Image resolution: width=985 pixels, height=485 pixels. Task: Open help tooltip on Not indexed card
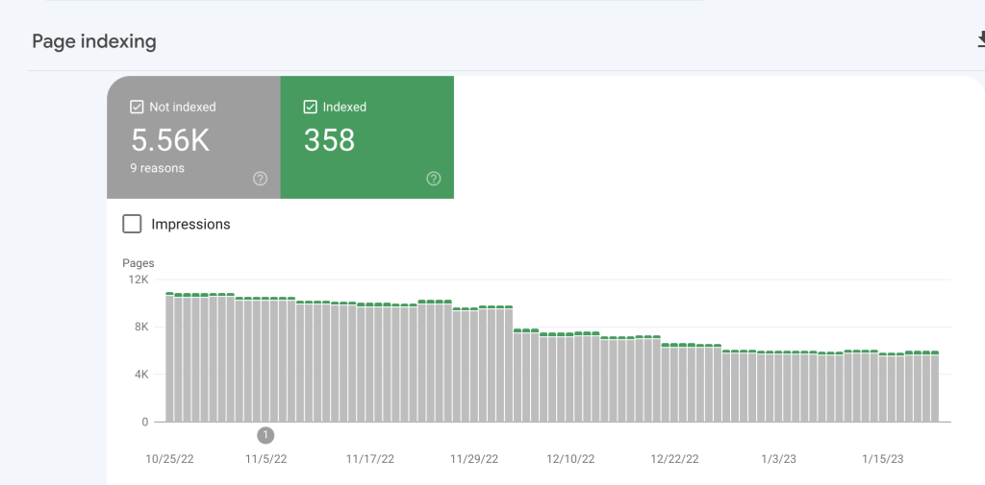click(x=260, y=179)
